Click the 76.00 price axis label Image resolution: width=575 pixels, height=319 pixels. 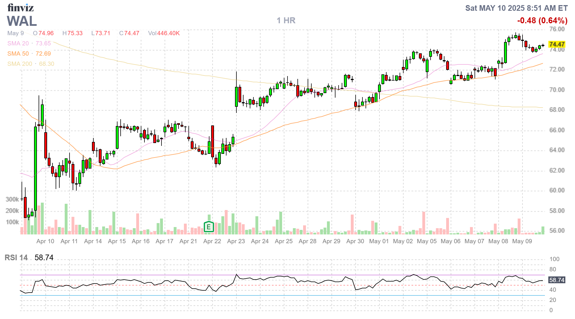click(x=557, y=29)
